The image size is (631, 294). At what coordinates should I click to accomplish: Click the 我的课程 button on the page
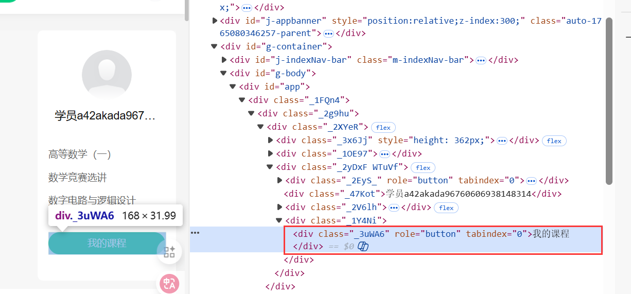[107, 243]
